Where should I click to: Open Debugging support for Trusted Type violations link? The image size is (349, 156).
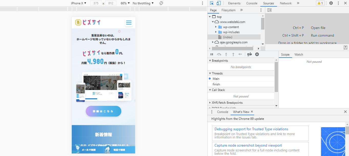pyautogui.click(x=251, y=129)
